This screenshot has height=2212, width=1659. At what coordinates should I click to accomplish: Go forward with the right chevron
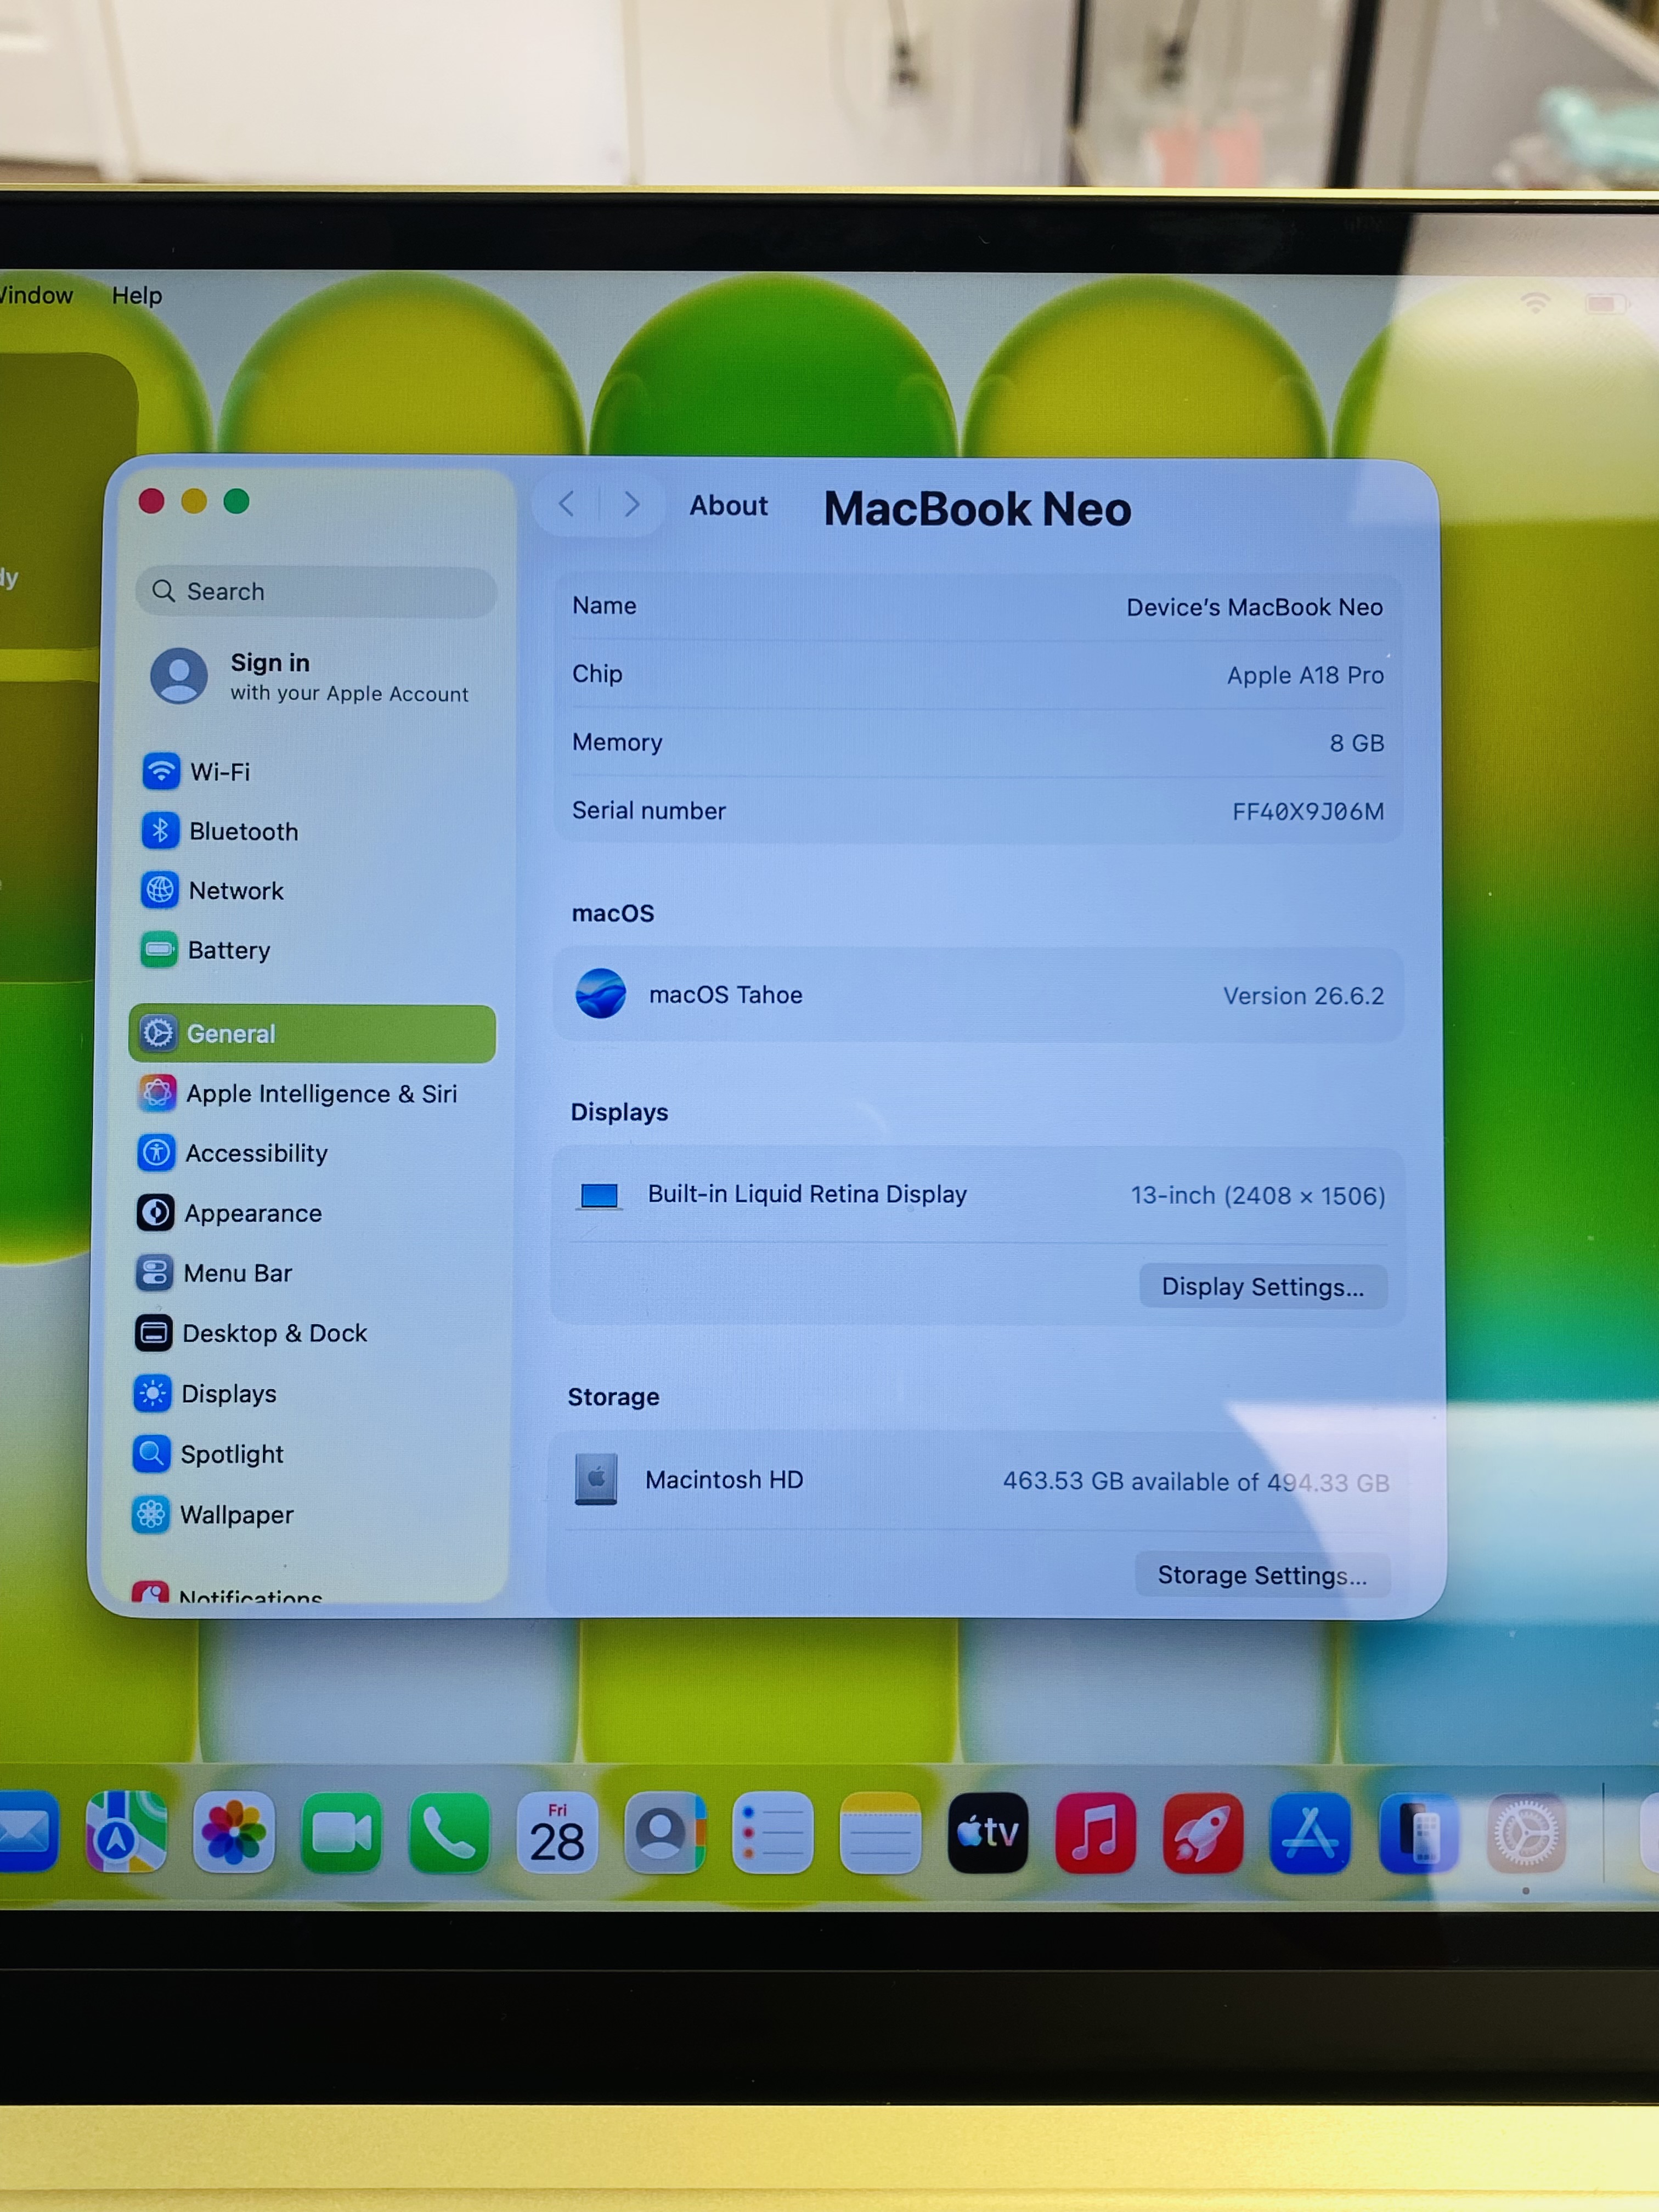632,504
